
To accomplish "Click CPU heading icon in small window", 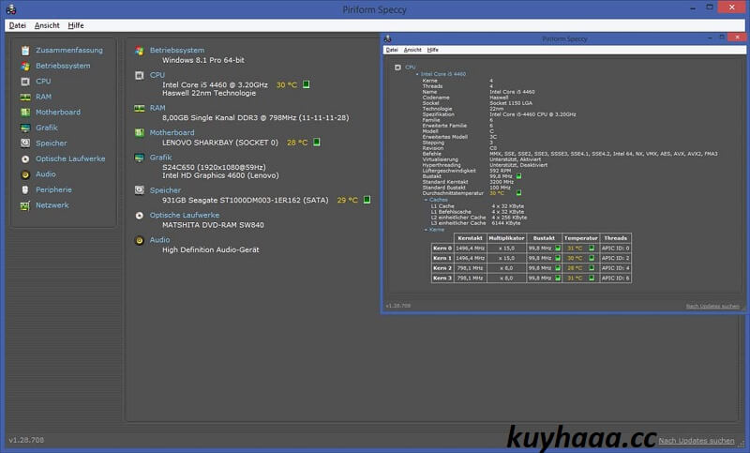I will tap(397, 68).
